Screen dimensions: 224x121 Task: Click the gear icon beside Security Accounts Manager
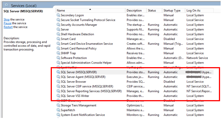tap(58, 25)
